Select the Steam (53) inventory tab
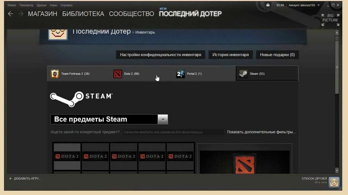The image size is (348, 195). coord(267,74)
